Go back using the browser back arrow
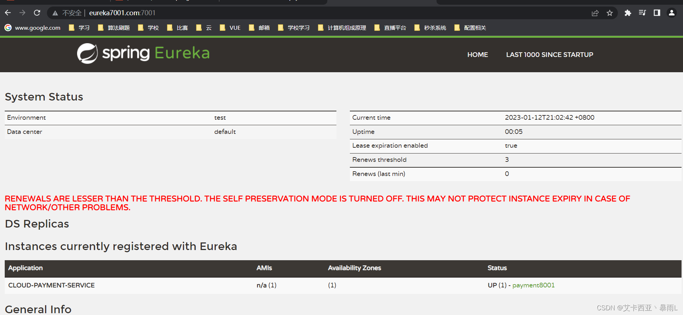Image resolution: width=683 pixels, height=315 pixels. coord(8,13)
